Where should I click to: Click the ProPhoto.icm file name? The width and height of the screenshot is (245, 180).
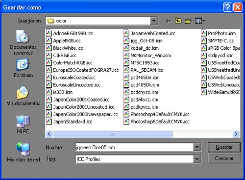[x=222, y=33]
